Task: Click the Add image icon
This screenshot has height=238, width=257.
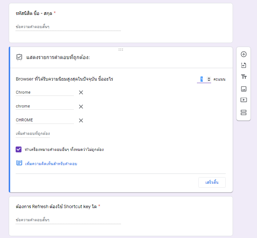Action: click(244, 89)
